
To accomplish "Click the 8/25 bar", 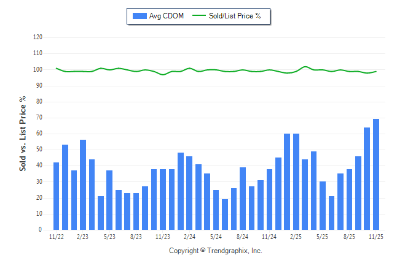I will point(349,200).
